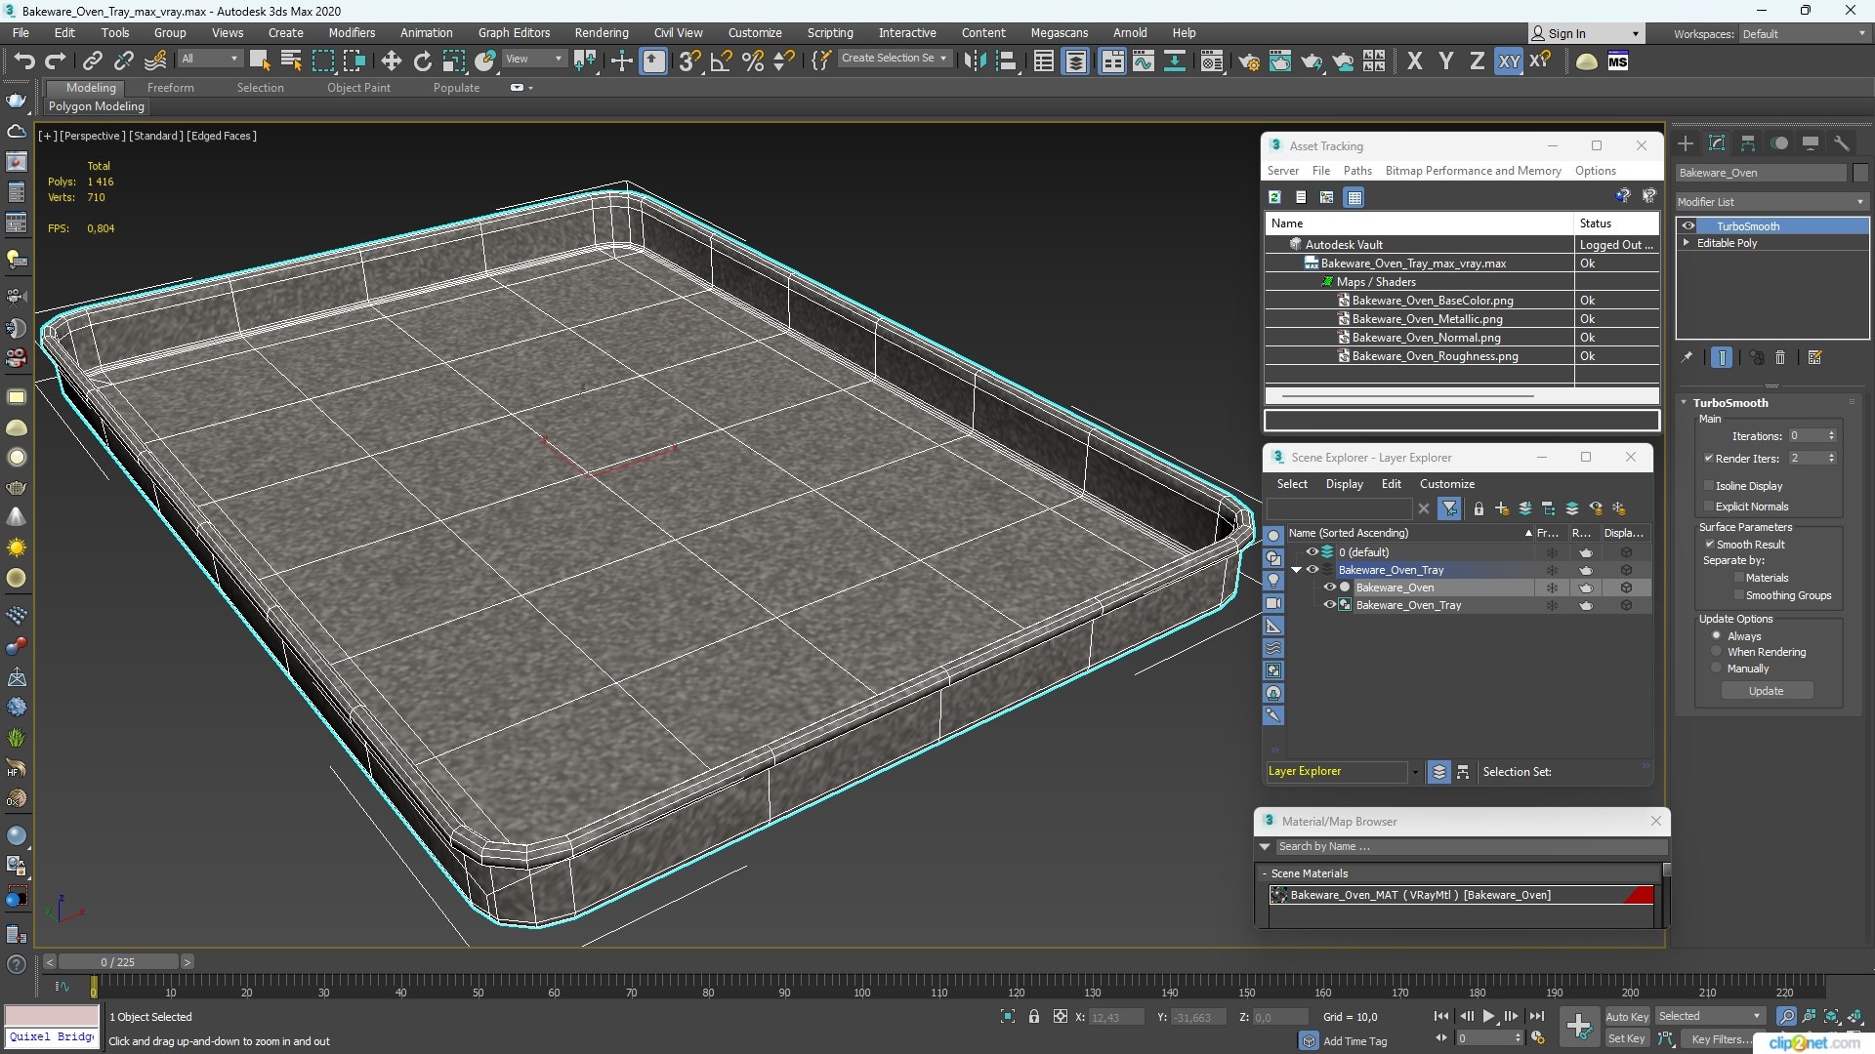
Task: Select the When Rendering radio option
Action: click(x=1717, y=651)
